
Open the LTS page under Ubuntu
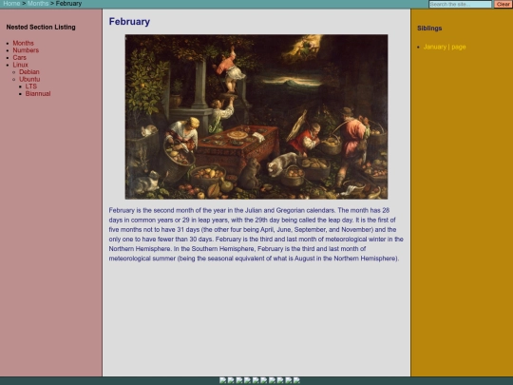[x=31, y=87]
